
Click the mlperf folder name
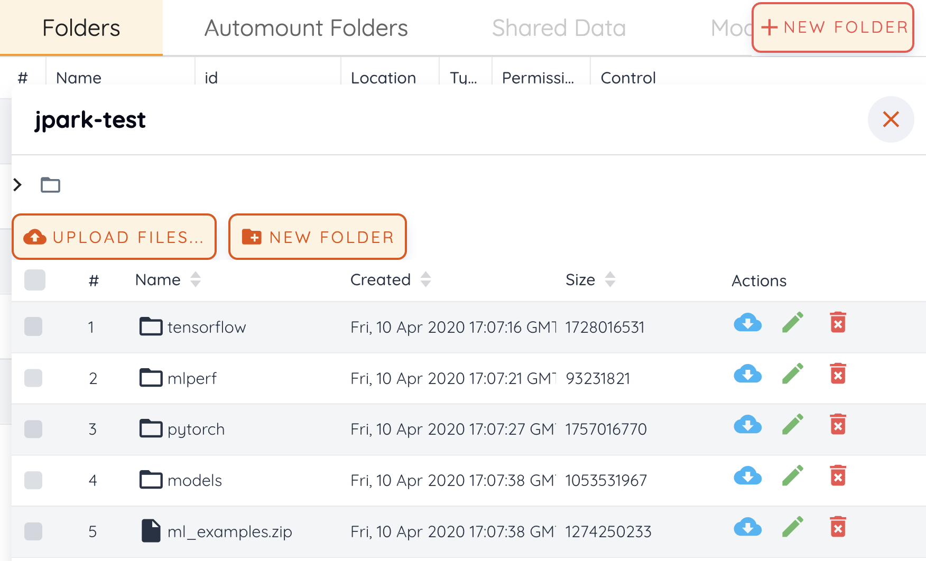tap(192, 378)
